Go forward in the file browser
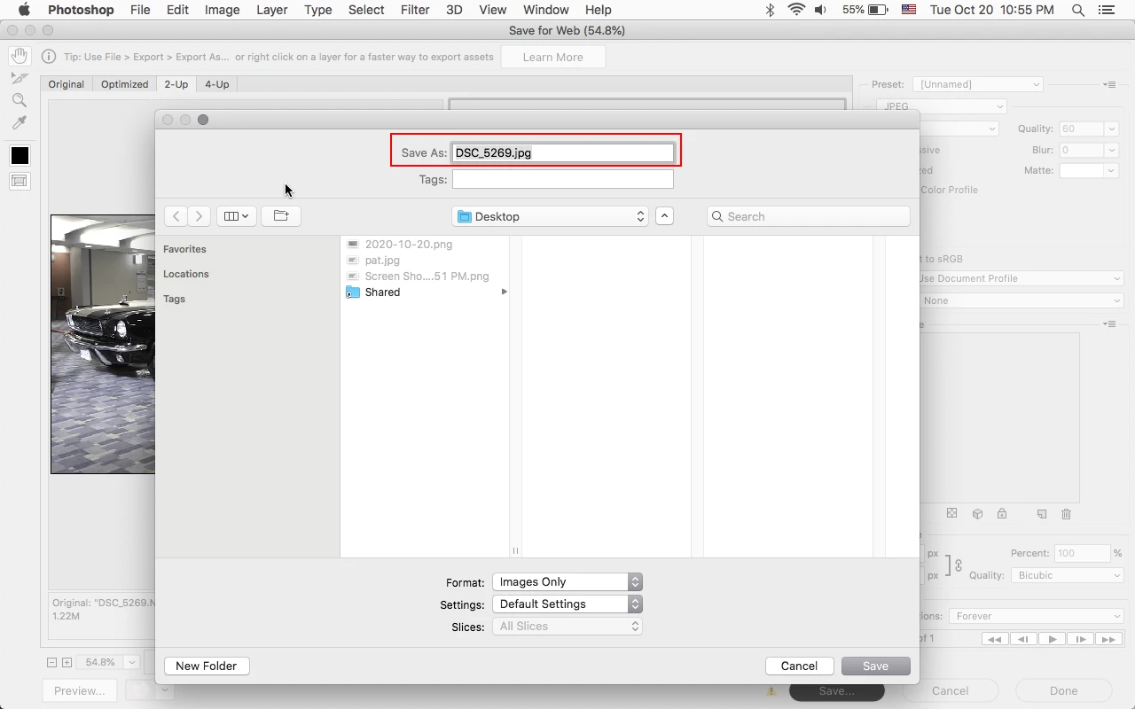This screenshot has height=709, width=1135. [200, 216]
